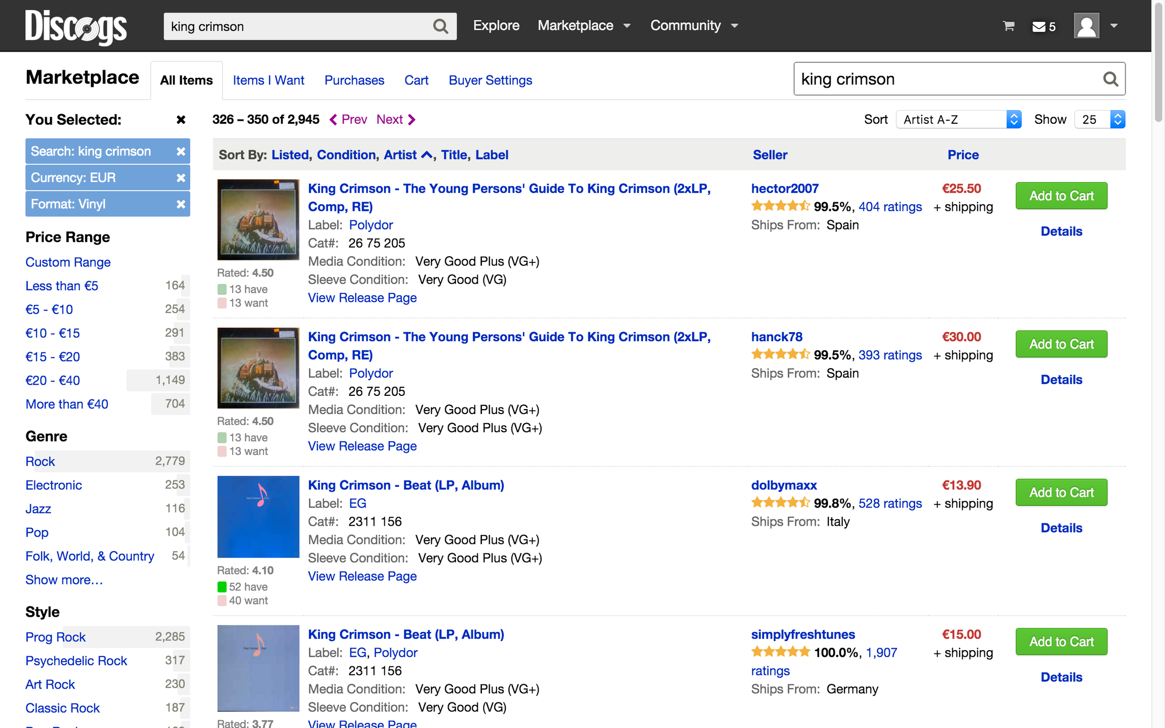Remove the Search: king crimson filter

(x=181, y=151)
